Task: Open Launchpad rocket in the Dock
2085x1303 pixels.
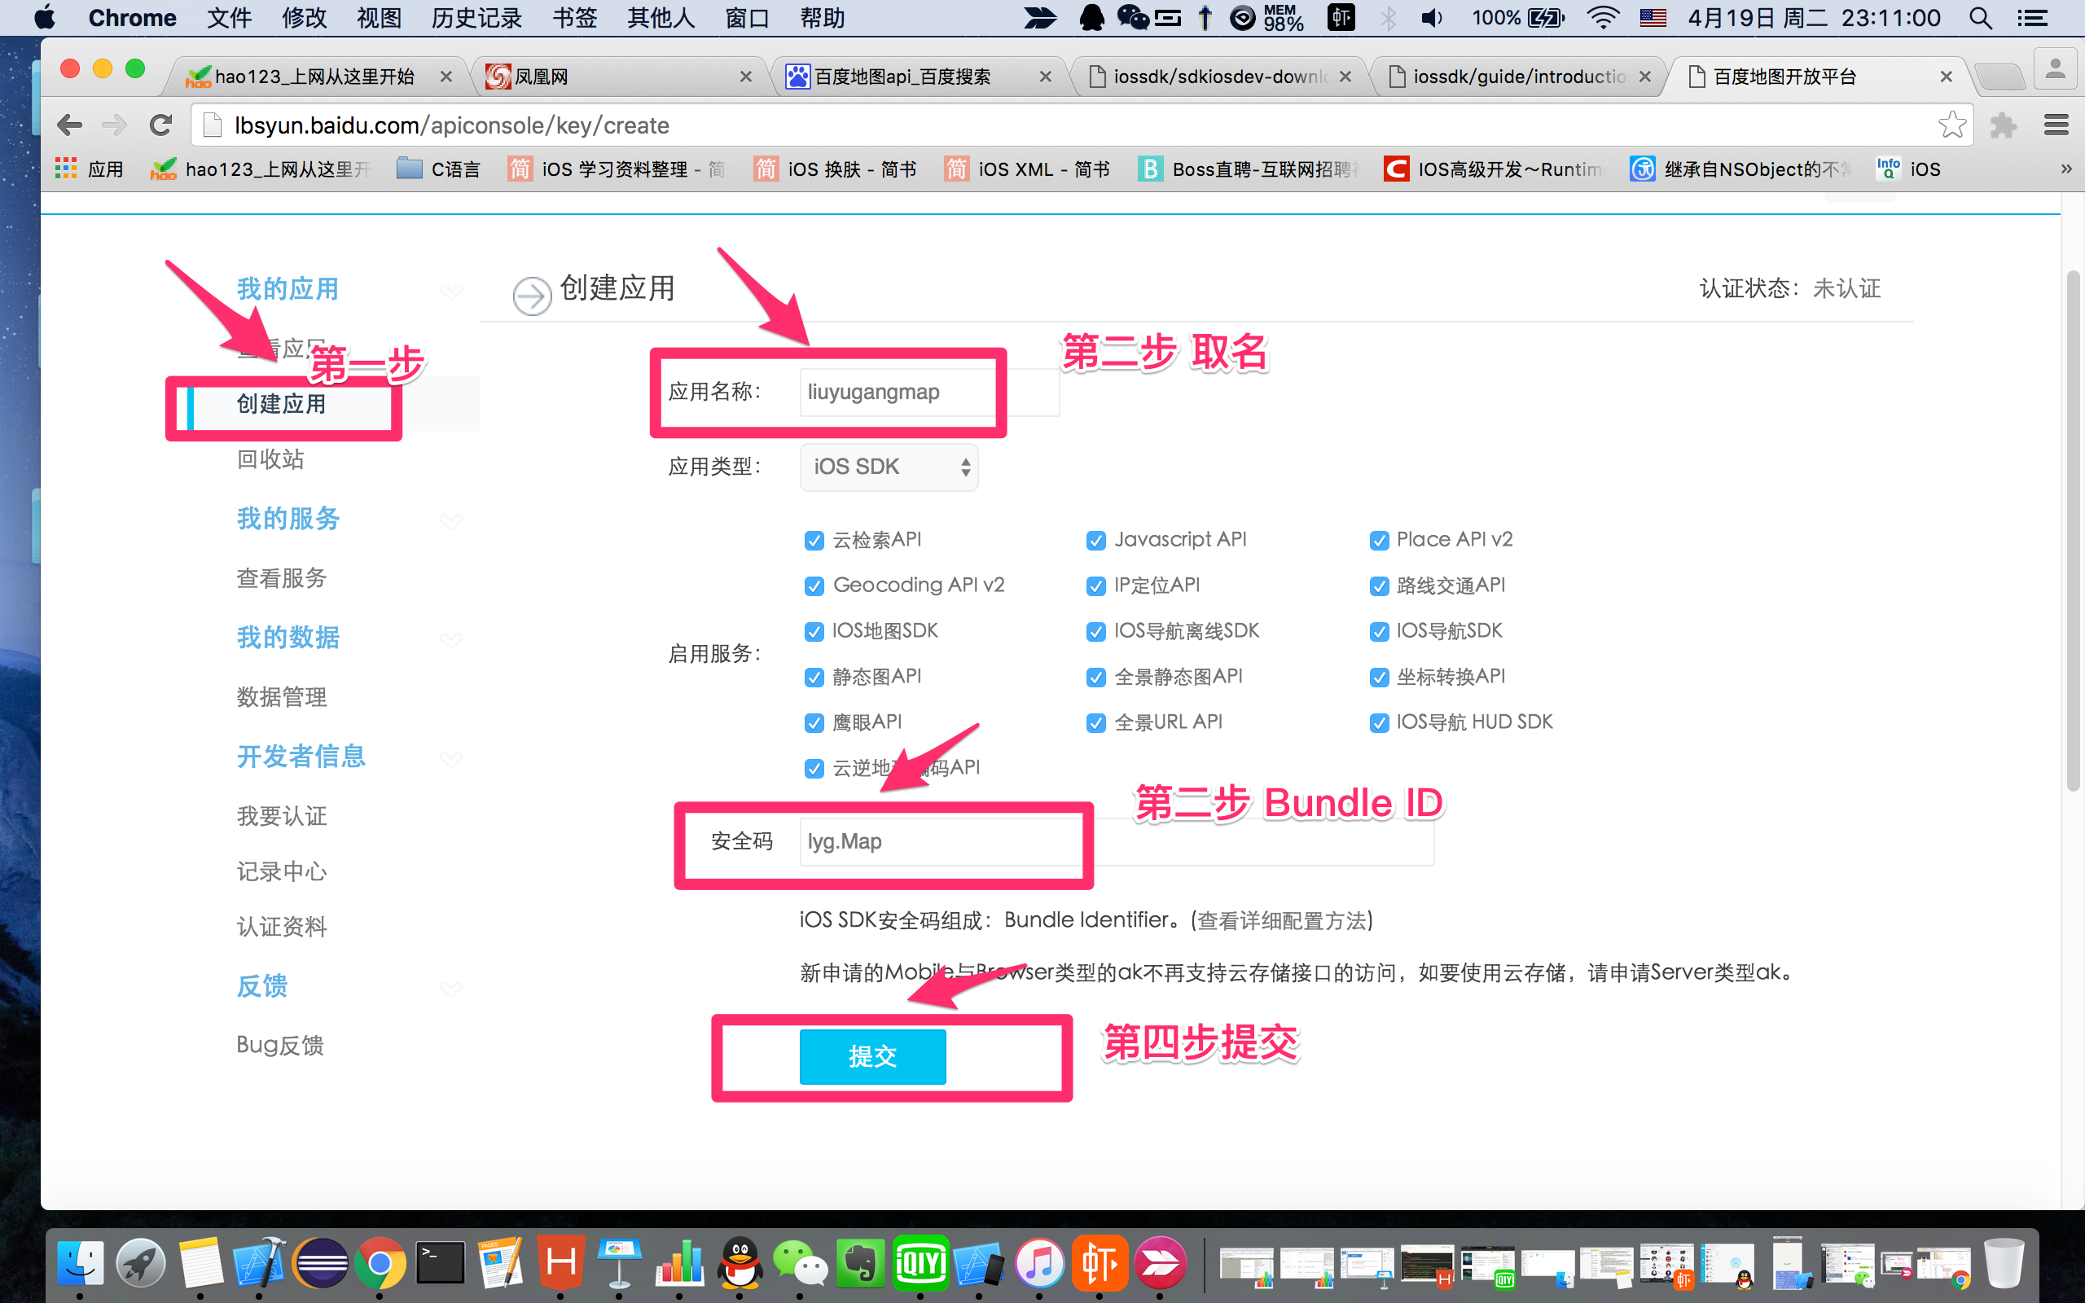Action: (x=140, y=1263)
